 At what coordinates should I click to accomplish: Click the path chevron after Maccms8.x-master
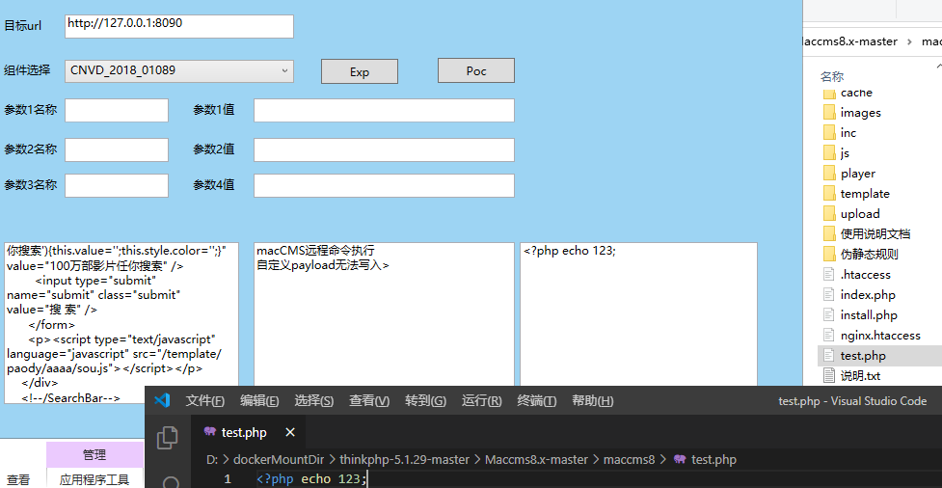909,41
